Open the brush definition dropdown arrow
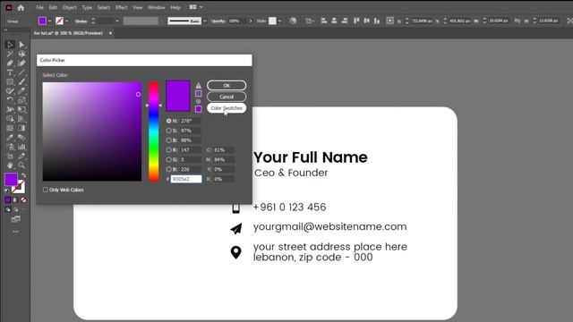The image size is (573, 322). [205, 21]
